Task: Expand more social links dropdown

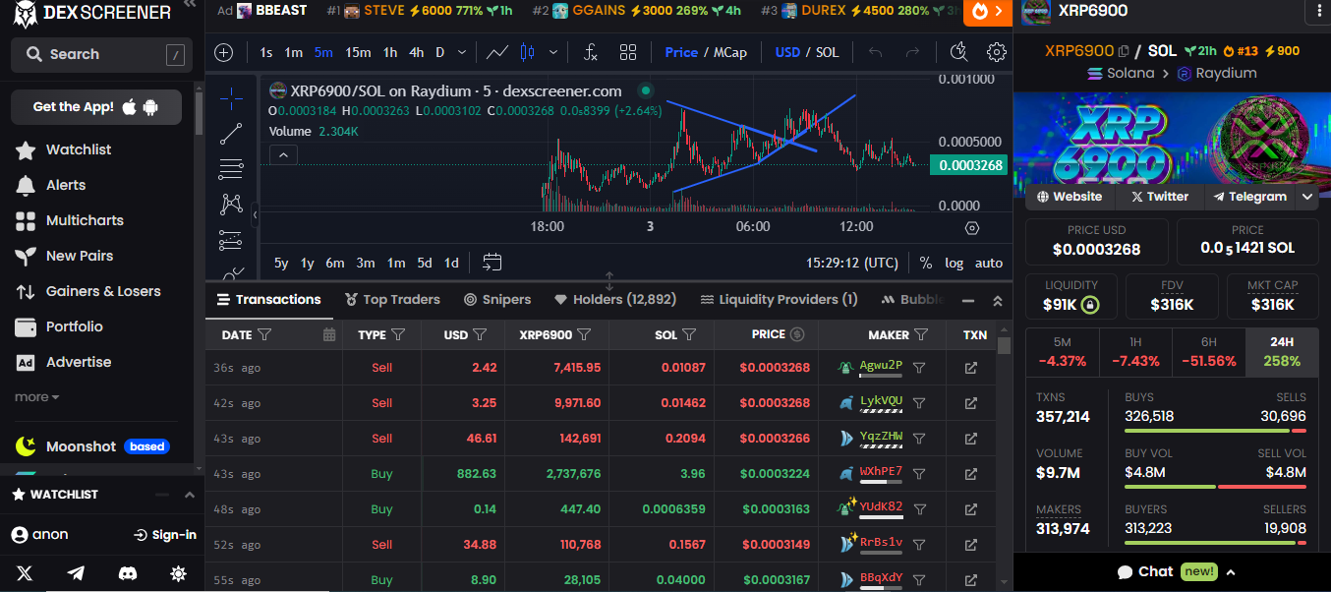Action: [1307, 197]
